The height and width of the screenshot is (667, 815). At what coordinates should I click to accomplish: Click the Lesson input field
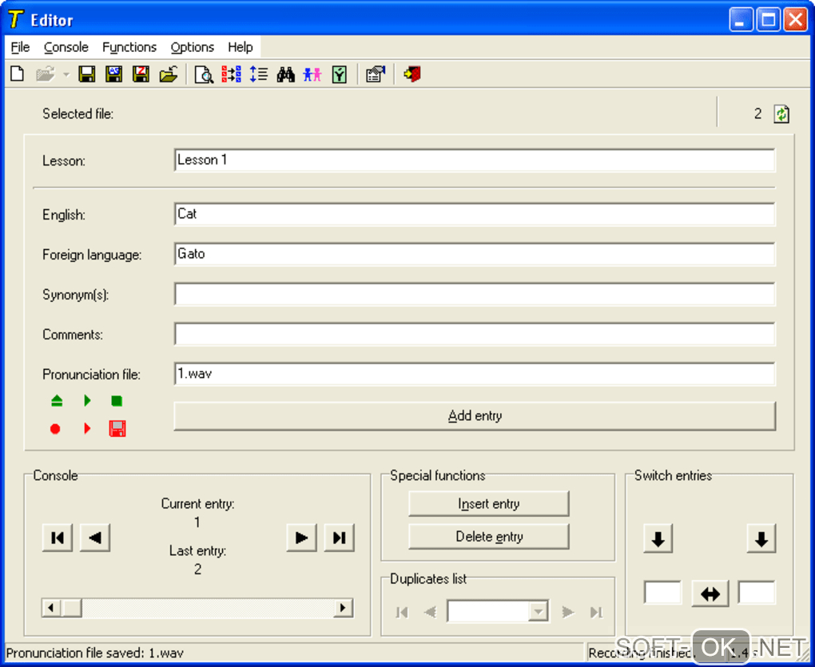click(475, 160)
